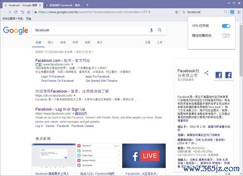Click the blue Google search magnifier
This screenshot has width=243, height=176.
160,30
